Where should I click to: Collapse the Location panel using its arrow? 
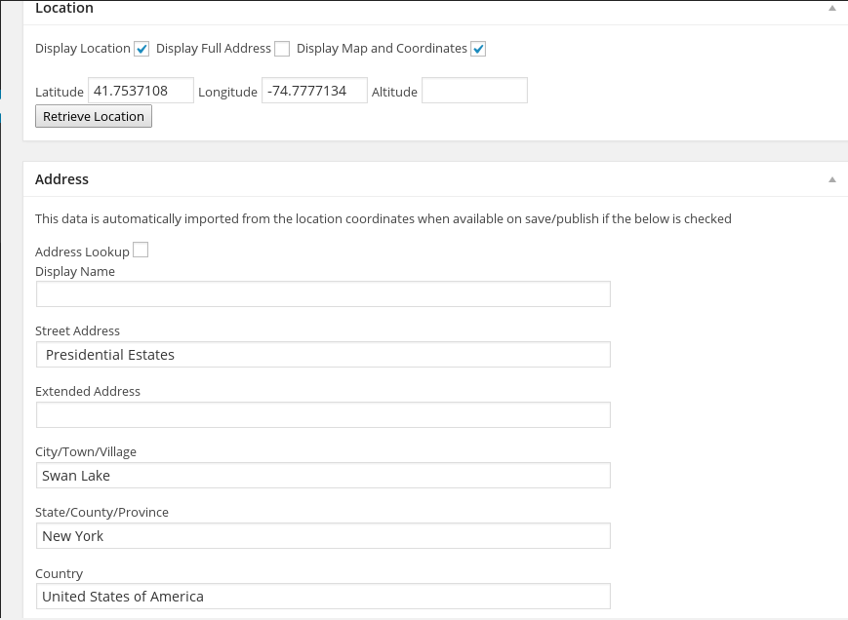point(832,8)
